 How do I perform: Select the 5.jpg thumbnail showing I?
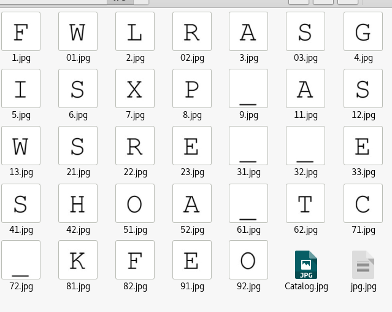(21, 88)
